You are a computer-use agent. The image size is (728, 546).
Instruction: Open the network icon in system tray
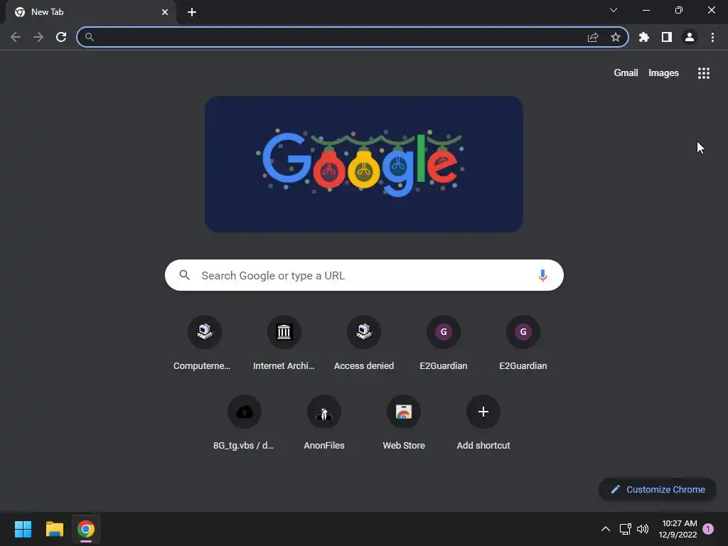pos(626,529)
